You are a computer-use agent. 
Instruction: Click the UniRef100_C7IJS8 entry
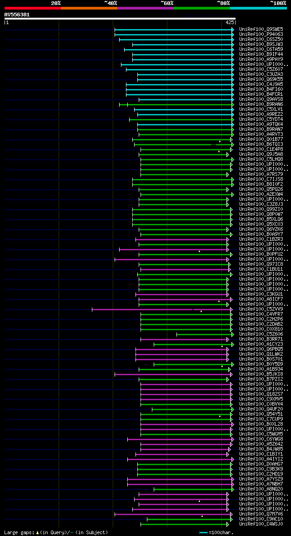coord(261,179)
